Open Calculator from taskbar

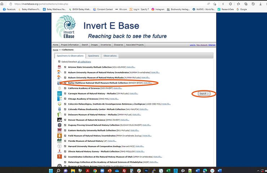click(132, 170)
